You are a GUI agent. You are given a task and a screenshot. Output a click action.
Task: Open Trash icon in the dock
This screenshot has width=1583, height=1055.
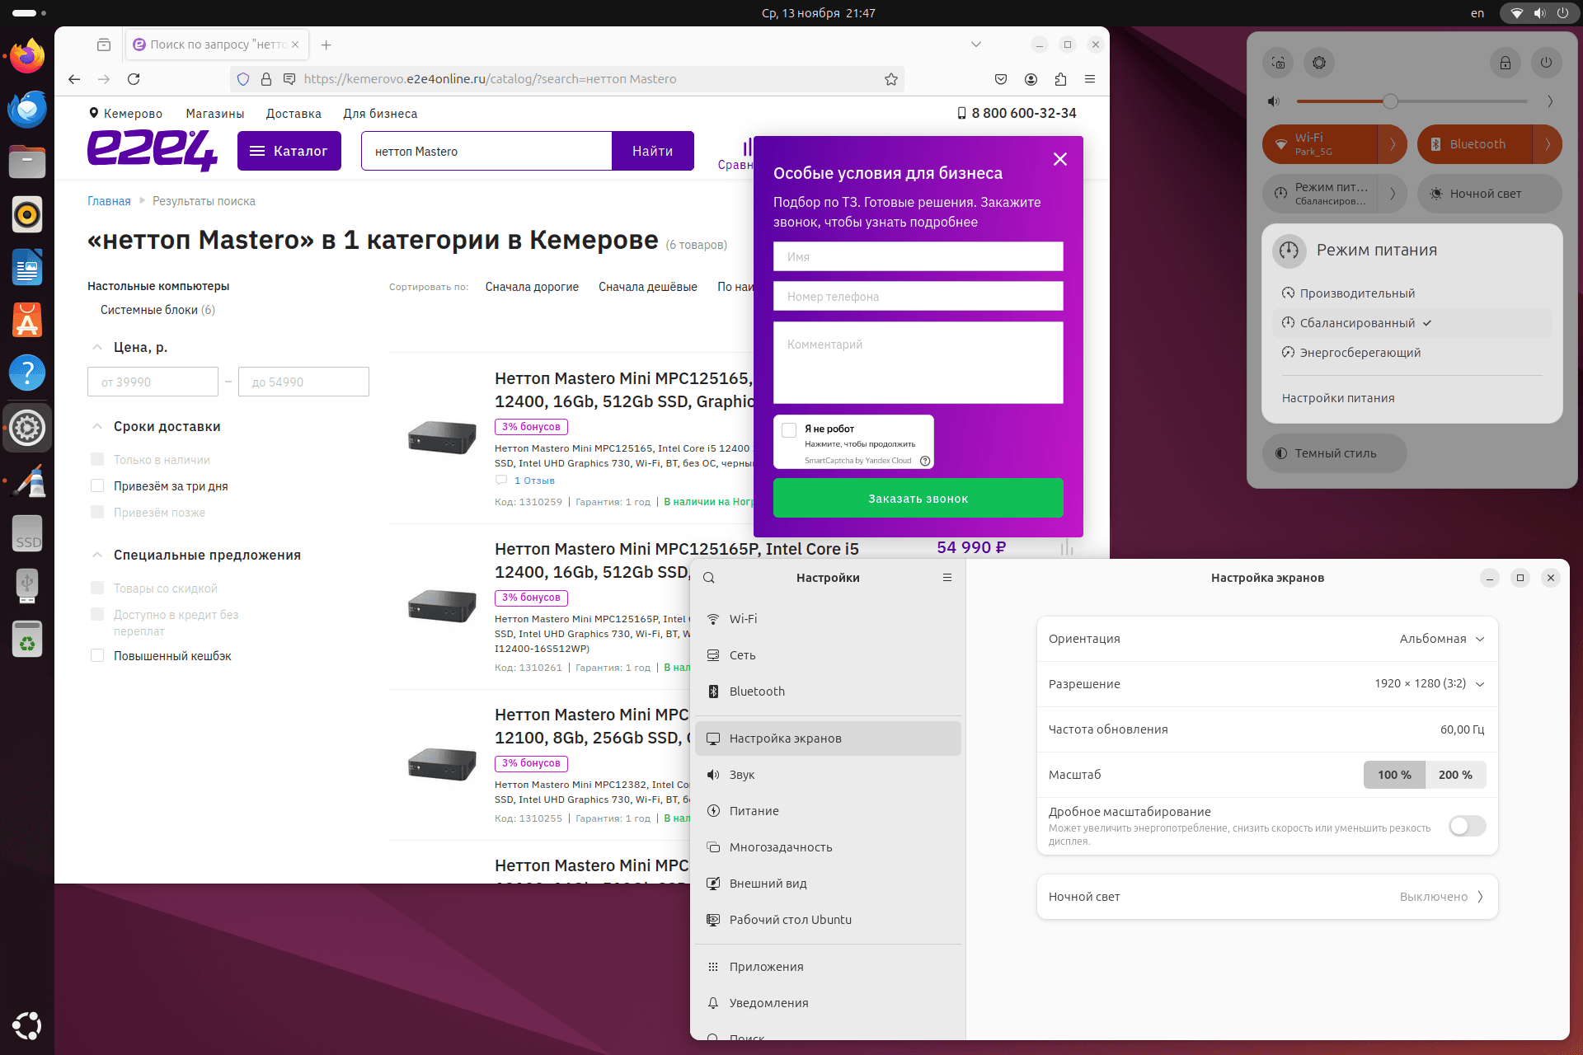click(27, 639)
